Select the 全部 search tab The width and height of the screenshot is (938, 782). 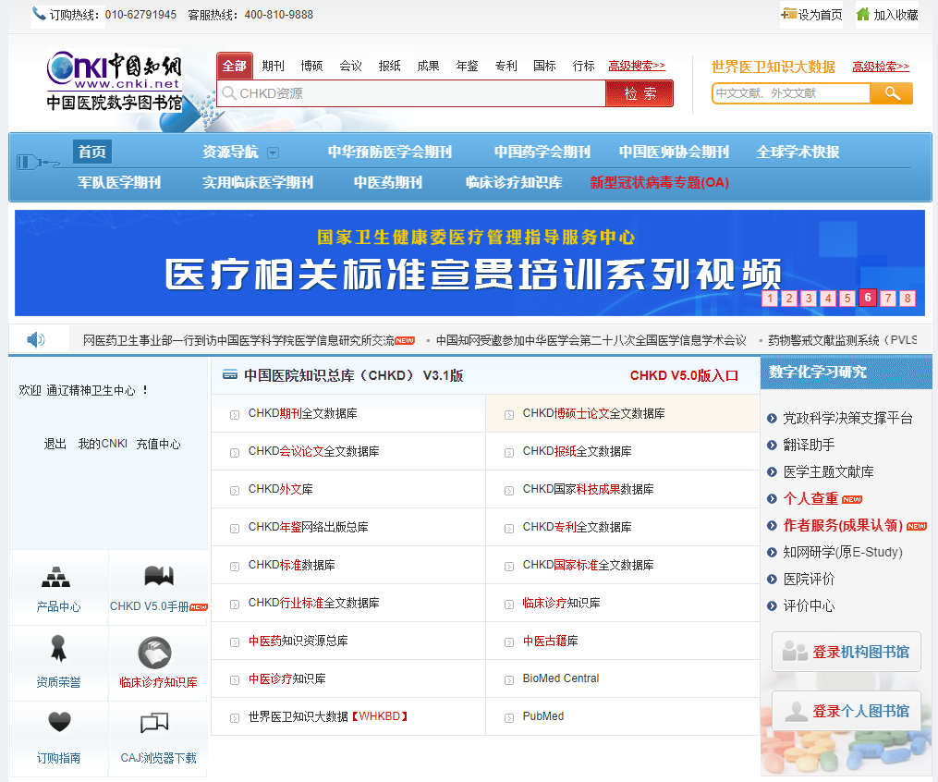click(x=235, y=66)
